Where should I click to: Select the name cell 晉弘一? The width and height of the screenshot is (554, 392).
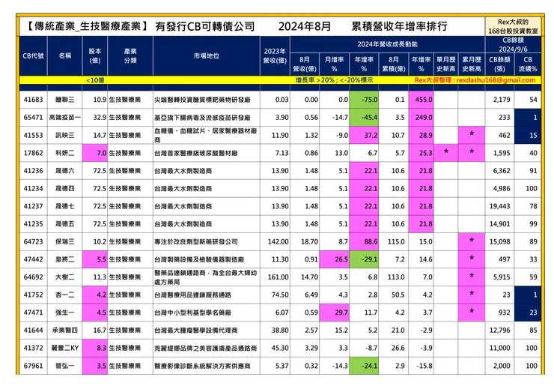tap(65, 366)
